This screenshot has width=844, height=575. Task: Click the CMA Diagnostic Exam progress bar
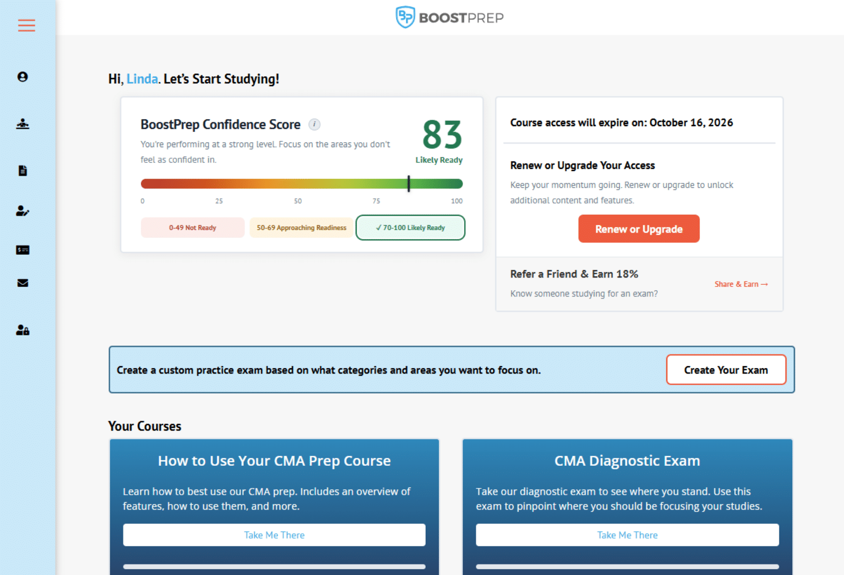coord(627,567)
